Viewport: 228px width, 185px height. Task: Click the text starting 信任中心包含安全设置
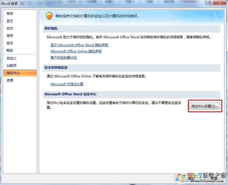[x=114, y=105]
